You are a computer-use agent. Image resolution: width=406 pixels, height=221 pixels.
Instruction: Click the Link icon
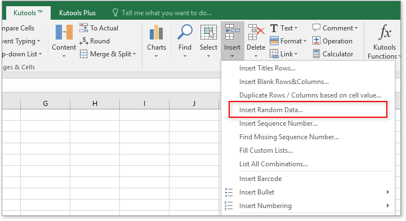point(274,54)
